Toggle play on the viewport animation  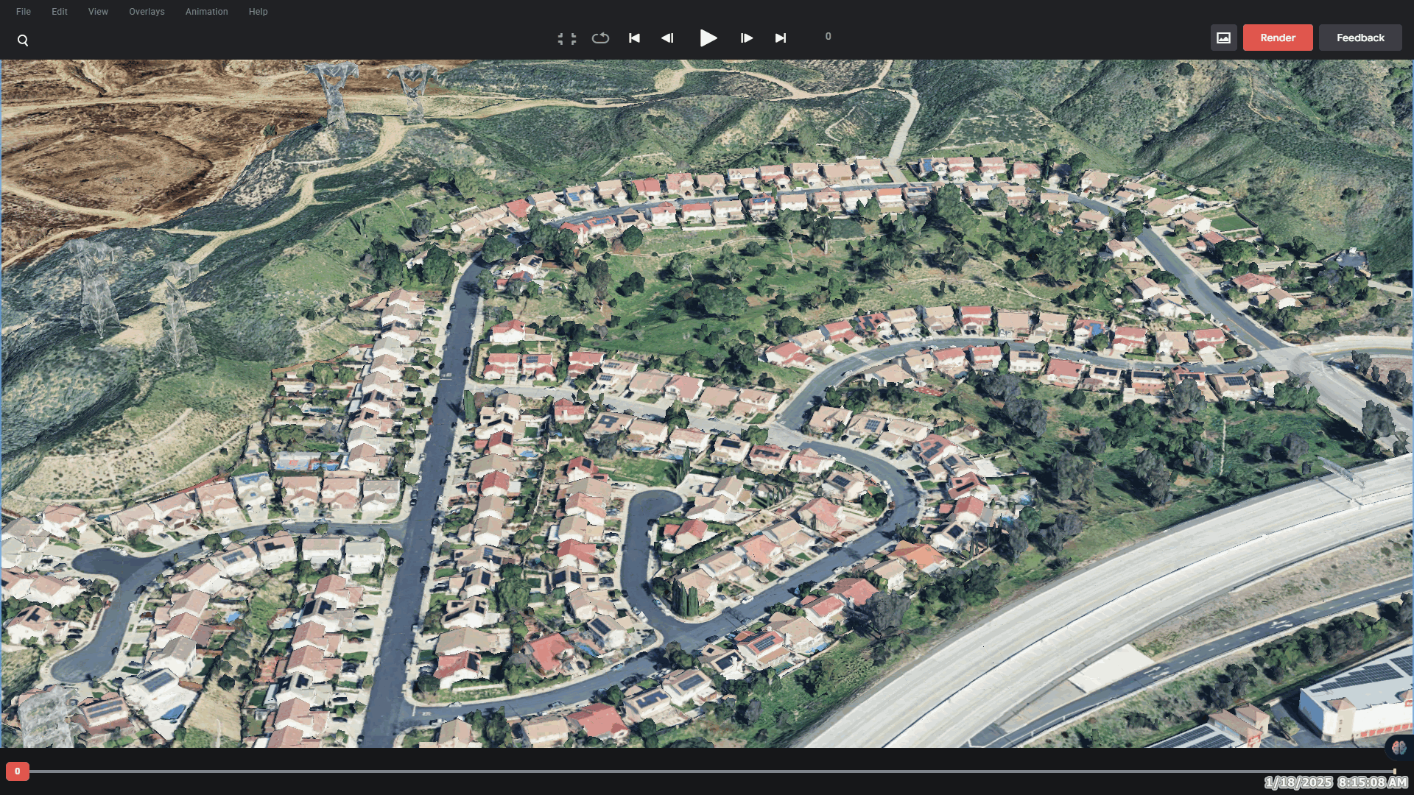click(x=708, y=38)
